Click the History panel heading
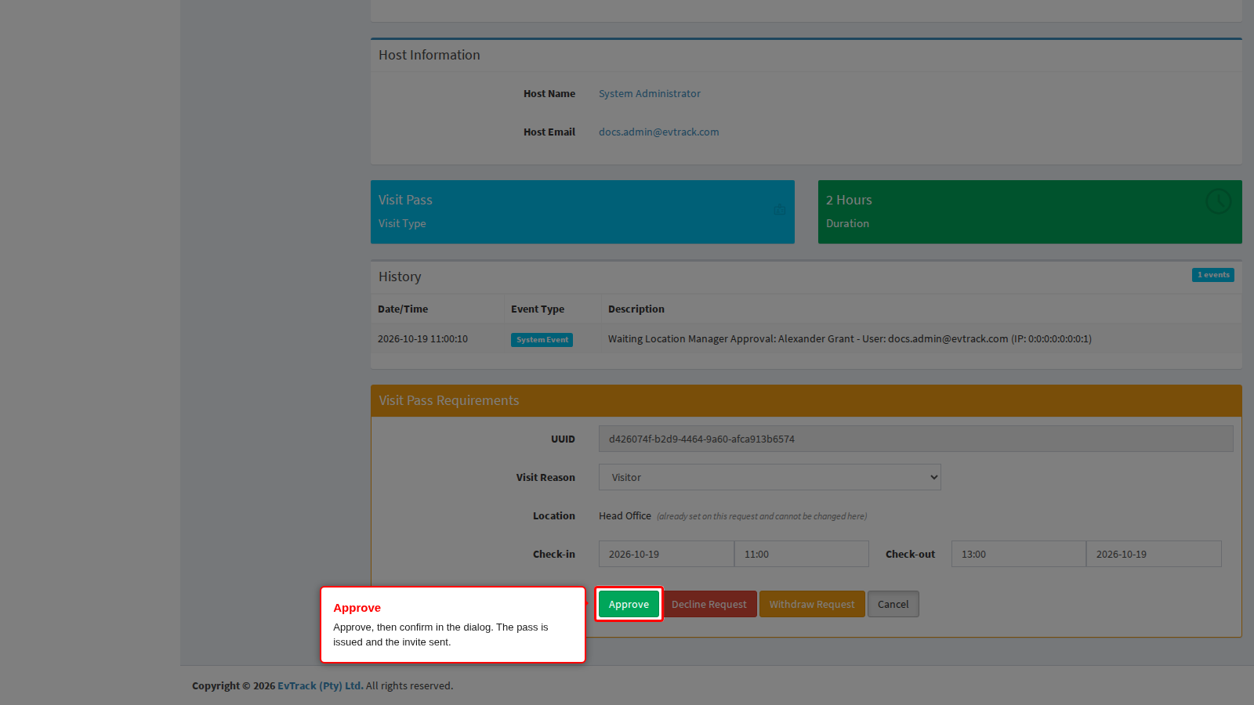The height and width of the screenshot is (705, 1254). click(400, 277)
